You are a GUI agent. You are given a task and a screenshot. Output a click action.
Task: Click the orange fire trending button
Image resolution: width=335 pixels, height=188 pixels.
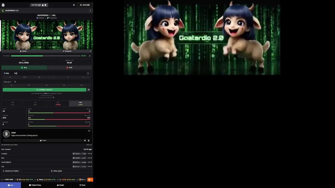pyautogui.click(x=90, y=180)
